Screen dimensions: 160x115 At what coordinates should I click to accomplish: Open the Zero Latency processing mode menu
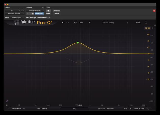point(42,109)
